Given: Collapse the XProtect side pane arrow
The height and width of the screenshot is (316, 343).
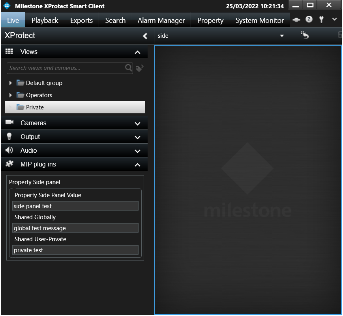Looking at the screenshot, I should 145,36.
